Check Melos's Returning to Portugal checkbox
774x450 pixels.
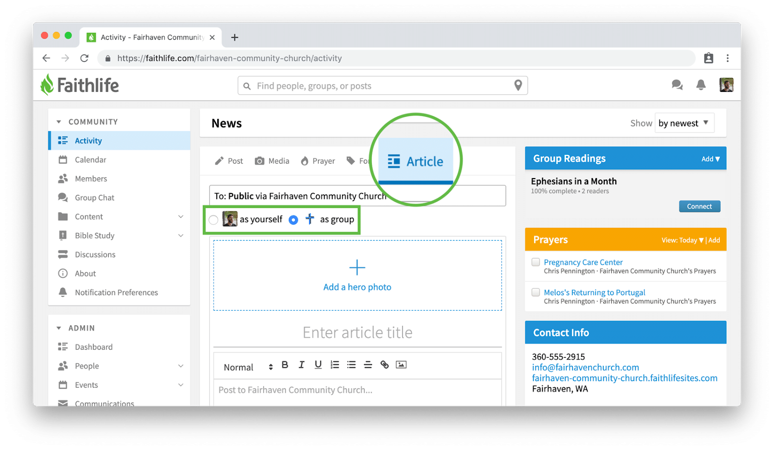[536, 292]
